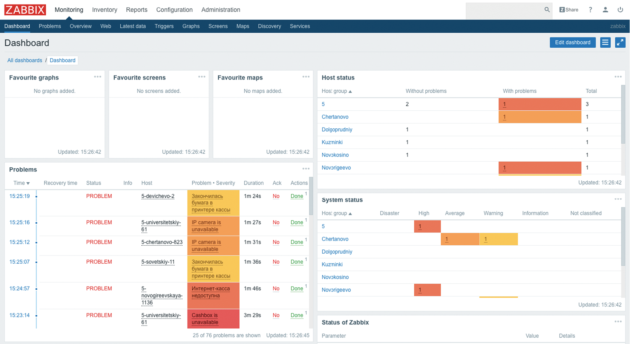630x344 pixels.
Task: Open the Maps submenu tab
Action: [x=243, y=26]
